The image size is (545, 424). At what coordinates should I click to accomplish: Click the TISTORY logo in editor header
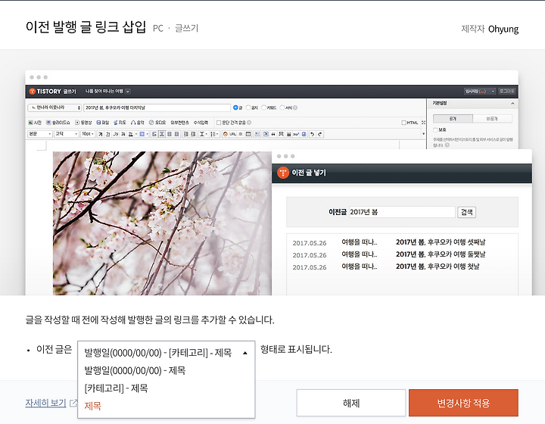click(45, 92)
